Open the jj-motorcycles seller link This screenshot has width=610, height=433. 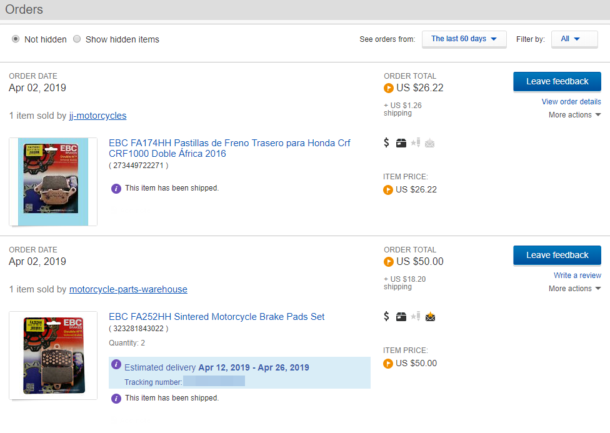click(97, 116)
